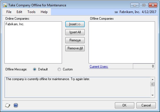Click the message box scrollbar thumb
The height and width of the screenshot is (112, 160).
(153, 84)
